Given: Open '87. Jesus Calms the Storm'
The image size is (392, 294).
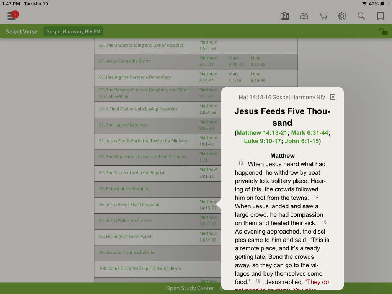Looking at the screenshot, I should coord(125,61).
